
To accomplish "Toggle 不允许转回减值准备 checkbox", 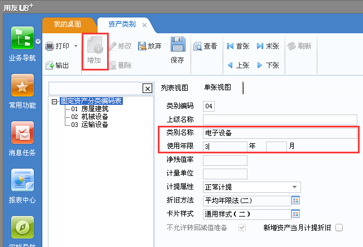I will 242,228.
